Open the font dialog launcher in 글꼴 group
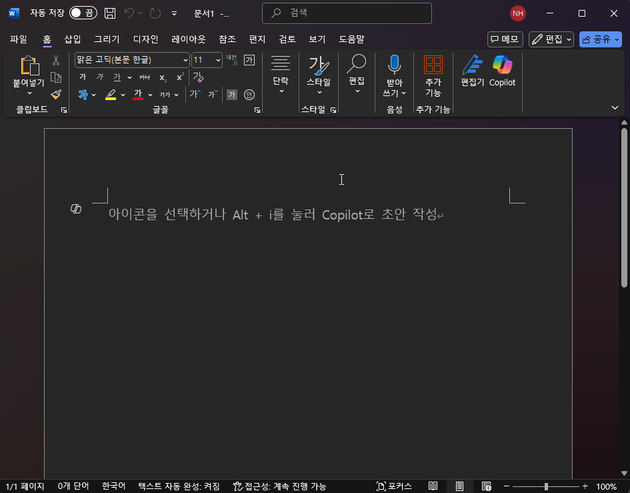This screenshot has height=493, width=630. pyautogui.click(x=257, y=110)
